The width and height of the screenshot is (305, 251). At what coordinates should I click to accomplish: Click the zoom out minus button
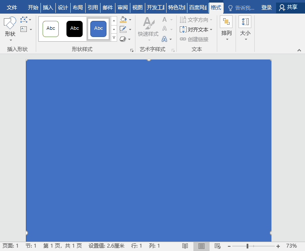click(229, 246)
